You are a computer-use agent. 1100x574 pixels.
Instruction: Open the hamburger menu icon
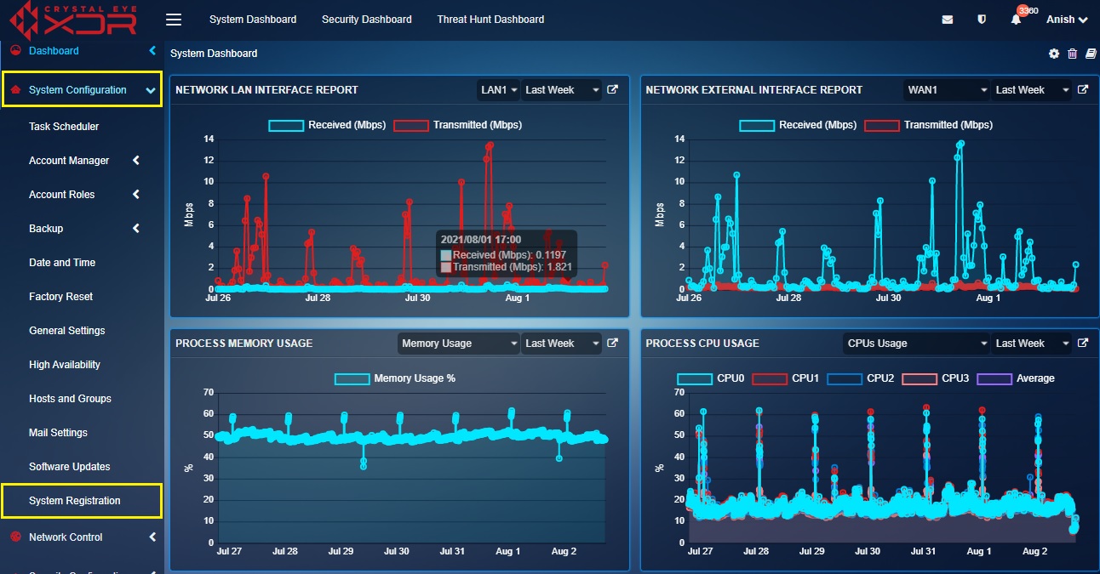tap(174, 19)
